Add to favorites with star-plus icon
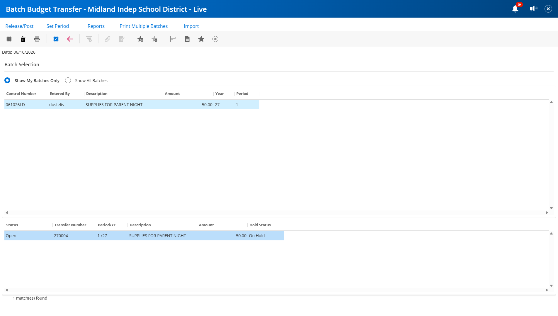Viewport: 558px width, 316px height. click(x=140, y=39)
